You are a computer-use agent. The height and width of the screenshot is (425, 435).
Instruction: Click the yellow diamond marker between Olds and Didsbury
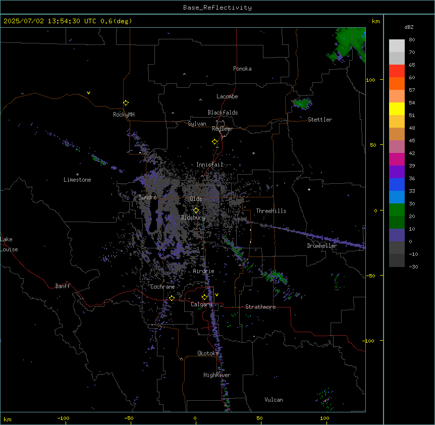tap(196, 210)
